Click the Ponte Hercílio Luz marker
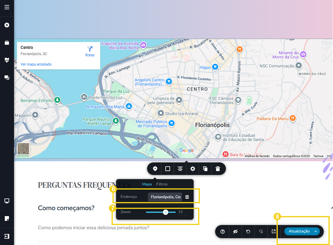Viewport: 333px width, 245px height. tap(84, 97)
